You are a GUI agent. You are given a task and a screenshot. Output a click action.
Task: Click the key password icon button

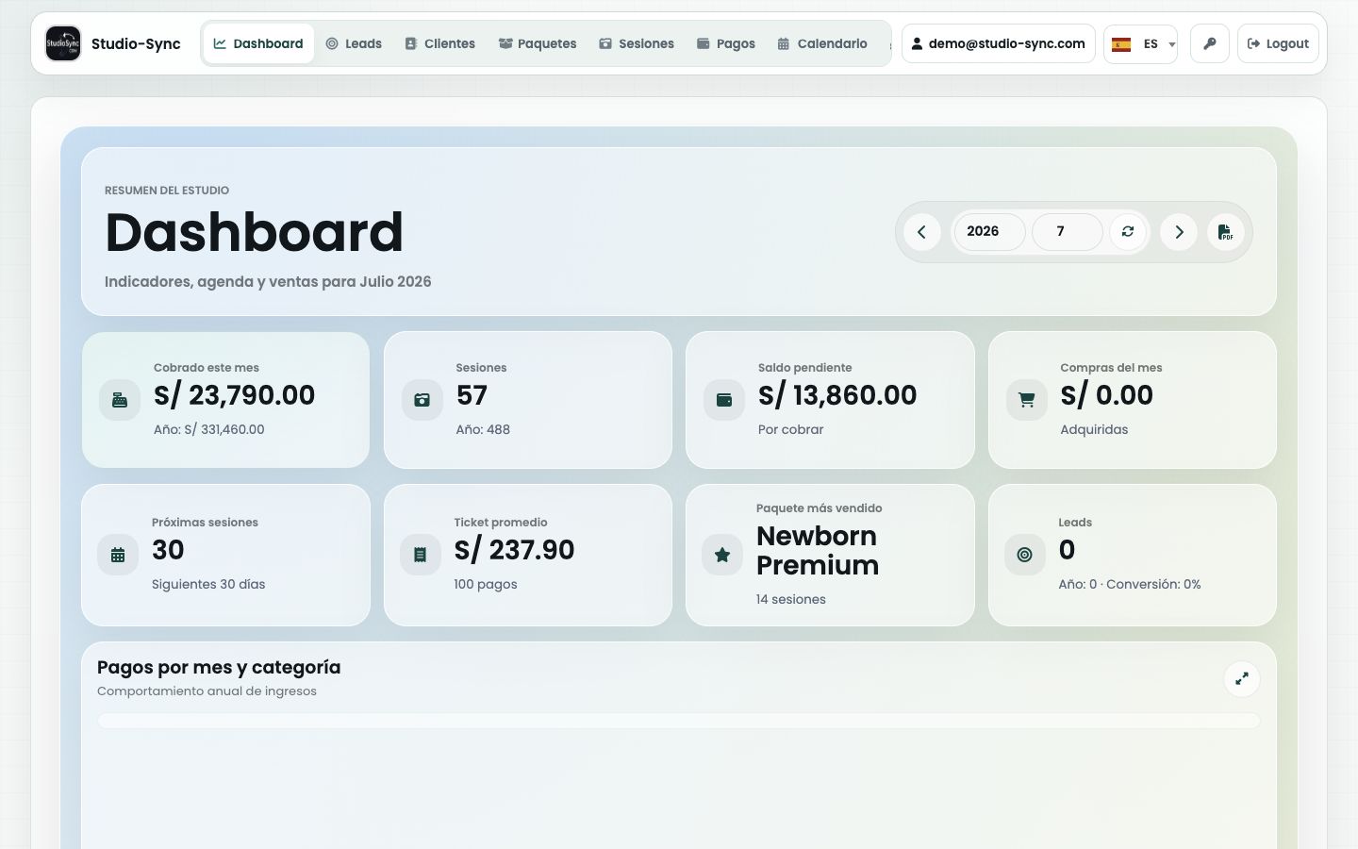1210,43
